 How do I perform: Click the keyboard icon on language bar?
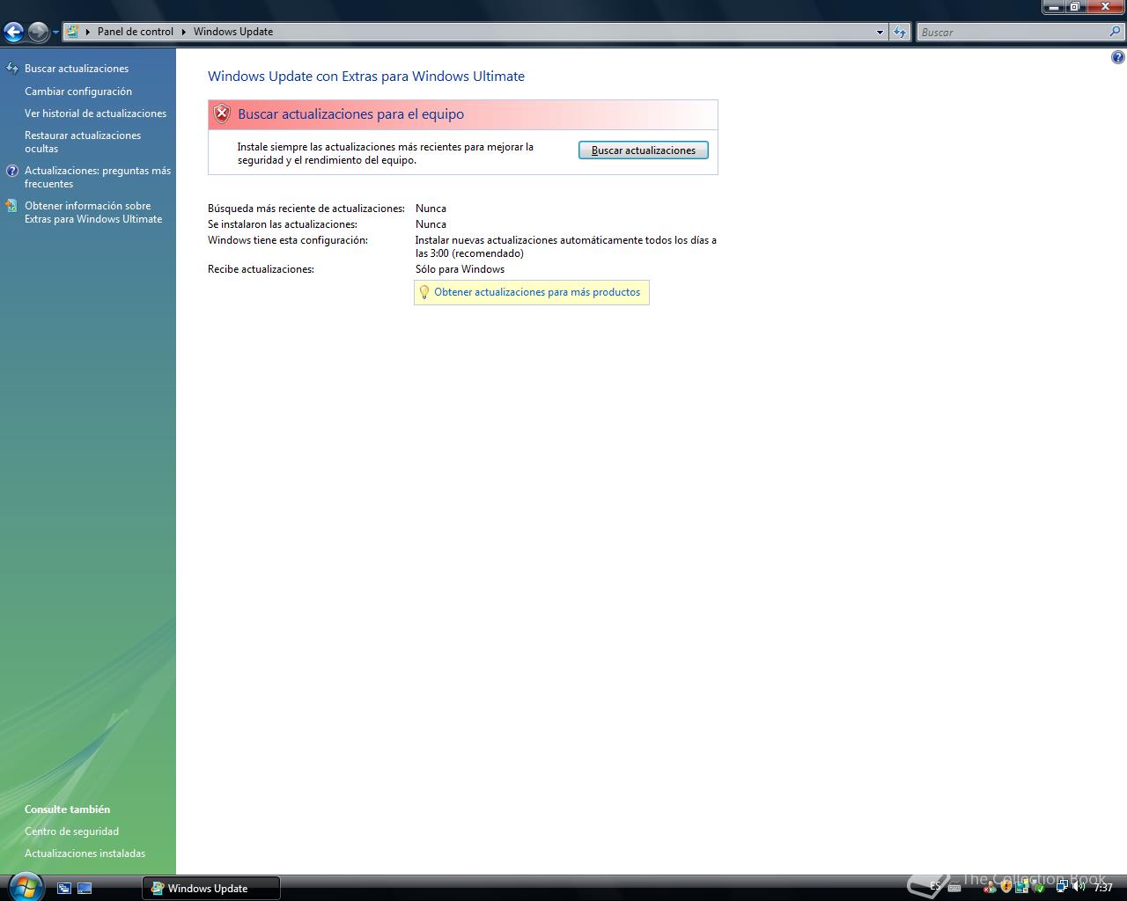click(x=954, y=887)
